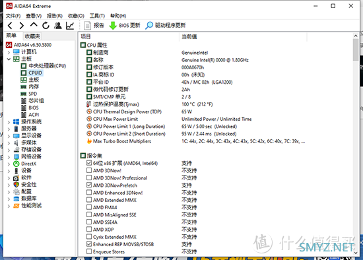Click the 驱动程序更新 magnifier icon
The image size is (363, 260).
tap(149, 26)
